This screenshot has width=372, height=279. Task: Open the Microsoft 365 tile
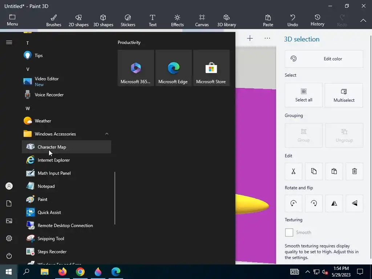(x=136, y=68)
